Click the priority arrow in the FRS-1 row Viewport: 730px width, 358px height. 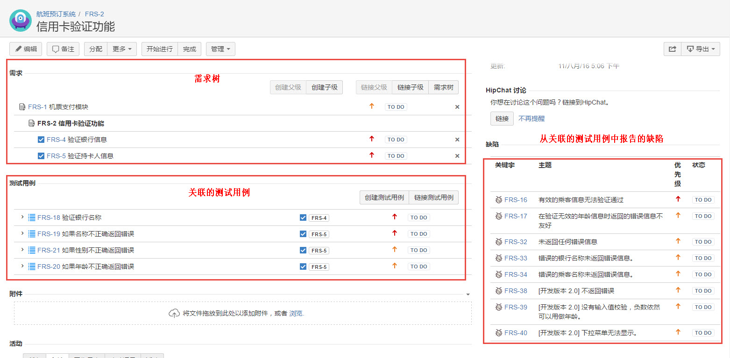click(x=372, y=106)
